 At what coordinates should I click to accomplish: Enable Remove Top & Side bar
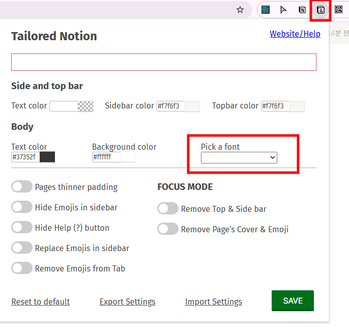pos(168,208)
